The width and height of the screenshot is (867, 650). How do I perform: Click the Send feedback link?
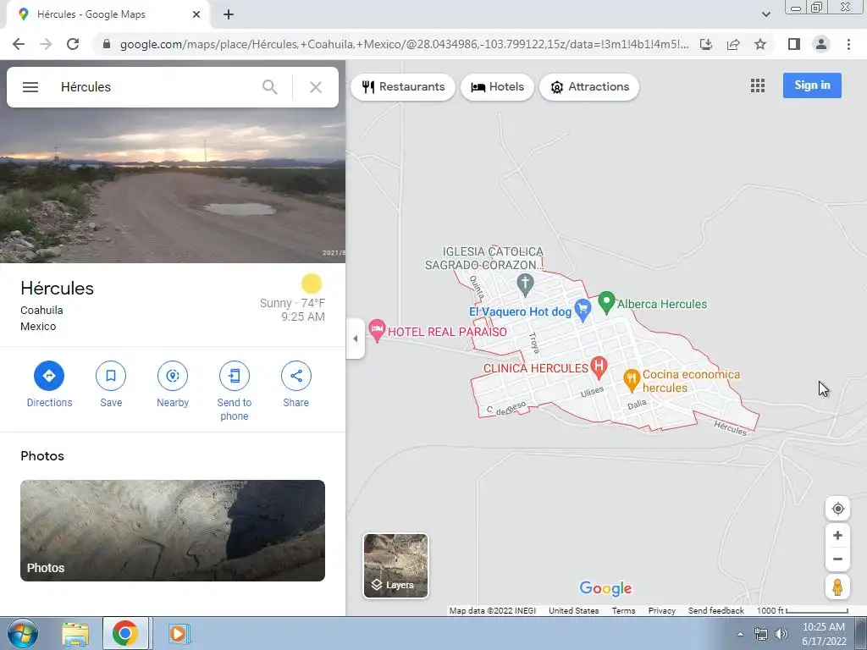(x=715, y=611)
